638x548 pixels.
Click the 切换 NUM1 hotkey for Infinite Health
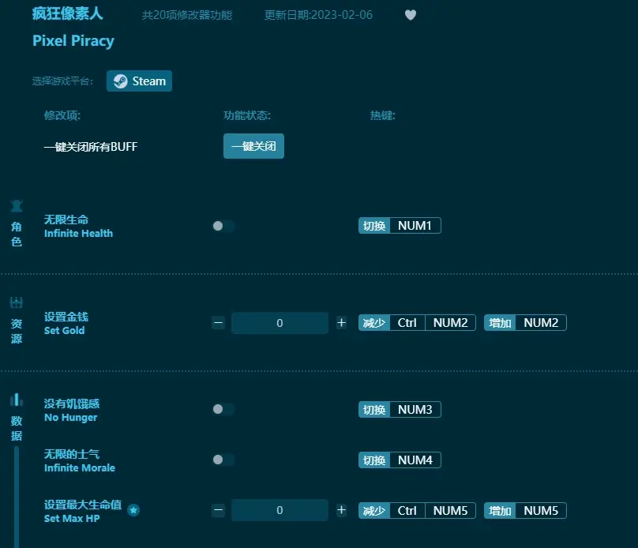tap(400, 225)
